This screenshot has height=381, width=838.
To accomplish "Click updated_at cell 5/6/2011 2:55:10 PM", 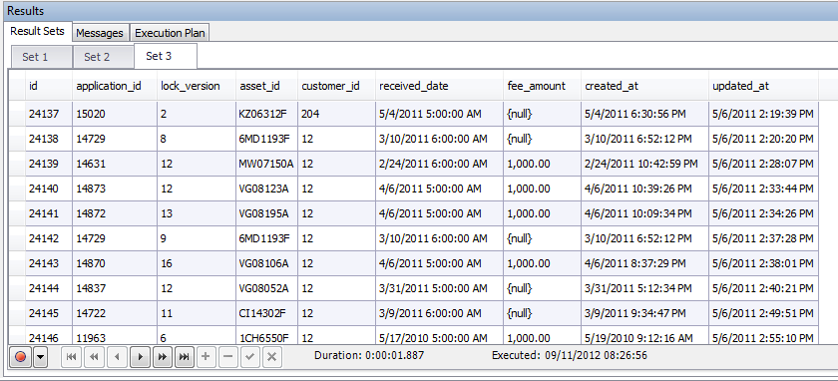I will coord(764,335).
